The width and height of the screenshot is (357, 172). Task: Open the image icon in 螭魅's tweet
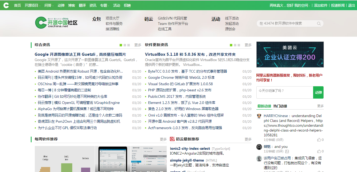pos(287,151)
